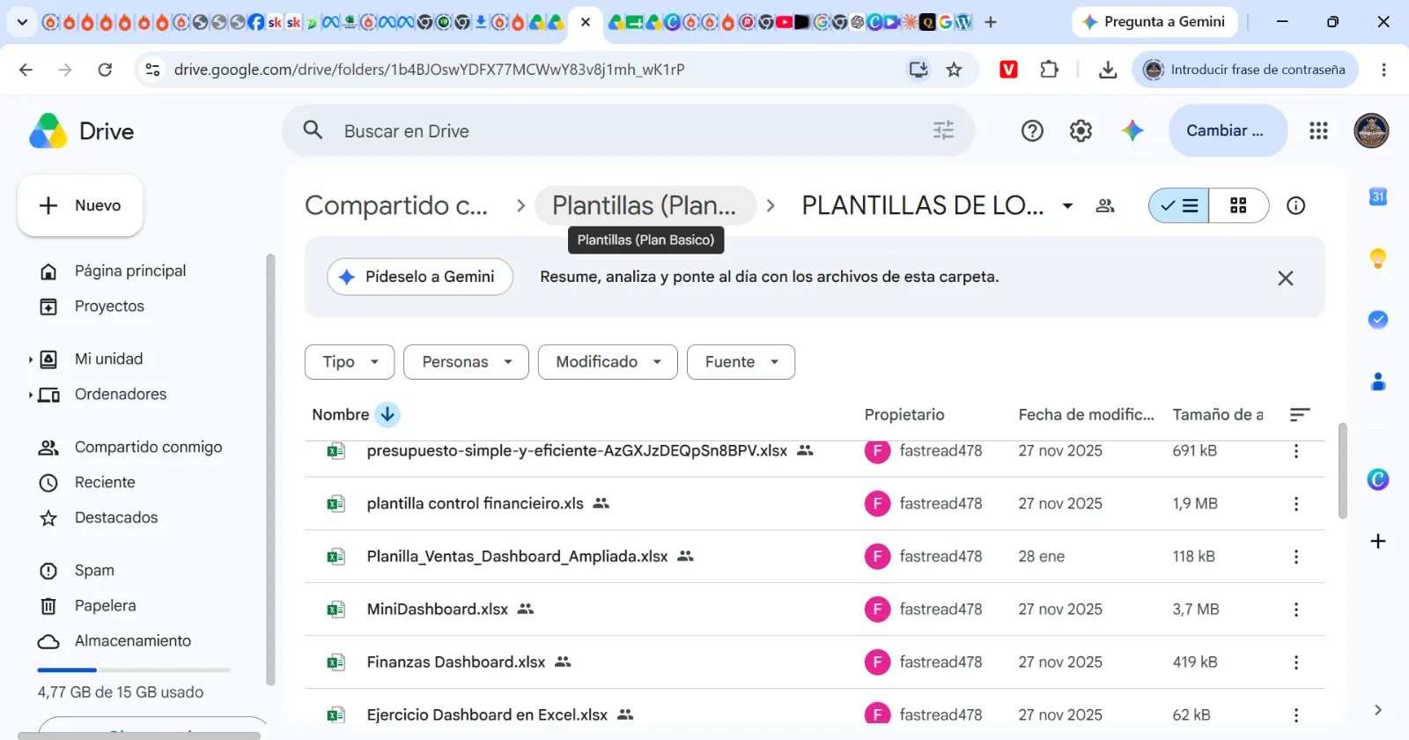1409x740 pixels.
Task: Bookmark this page with the star icon
Action: tap(954, 70)
